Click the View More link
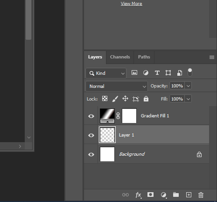The image size is (217, 202). tap(132, 4)
